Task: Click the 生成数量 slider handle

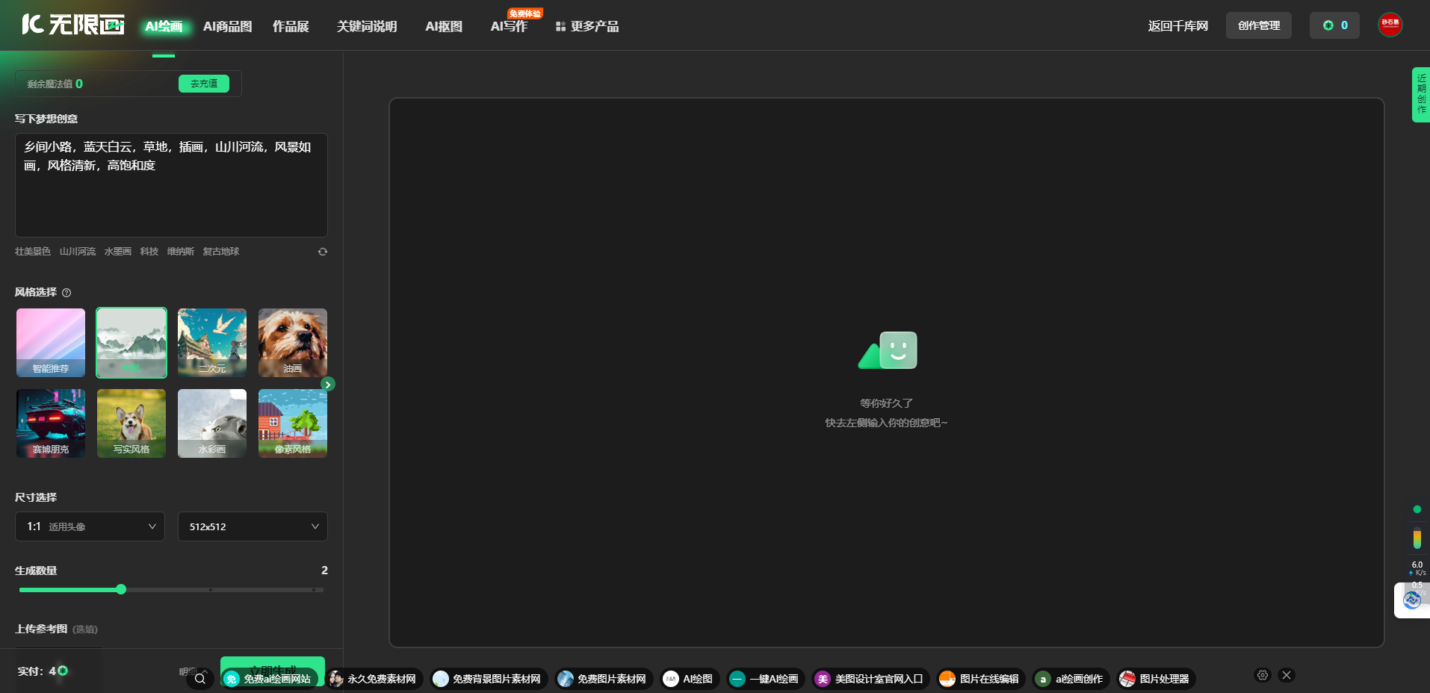Action: (x=121, y=590)
